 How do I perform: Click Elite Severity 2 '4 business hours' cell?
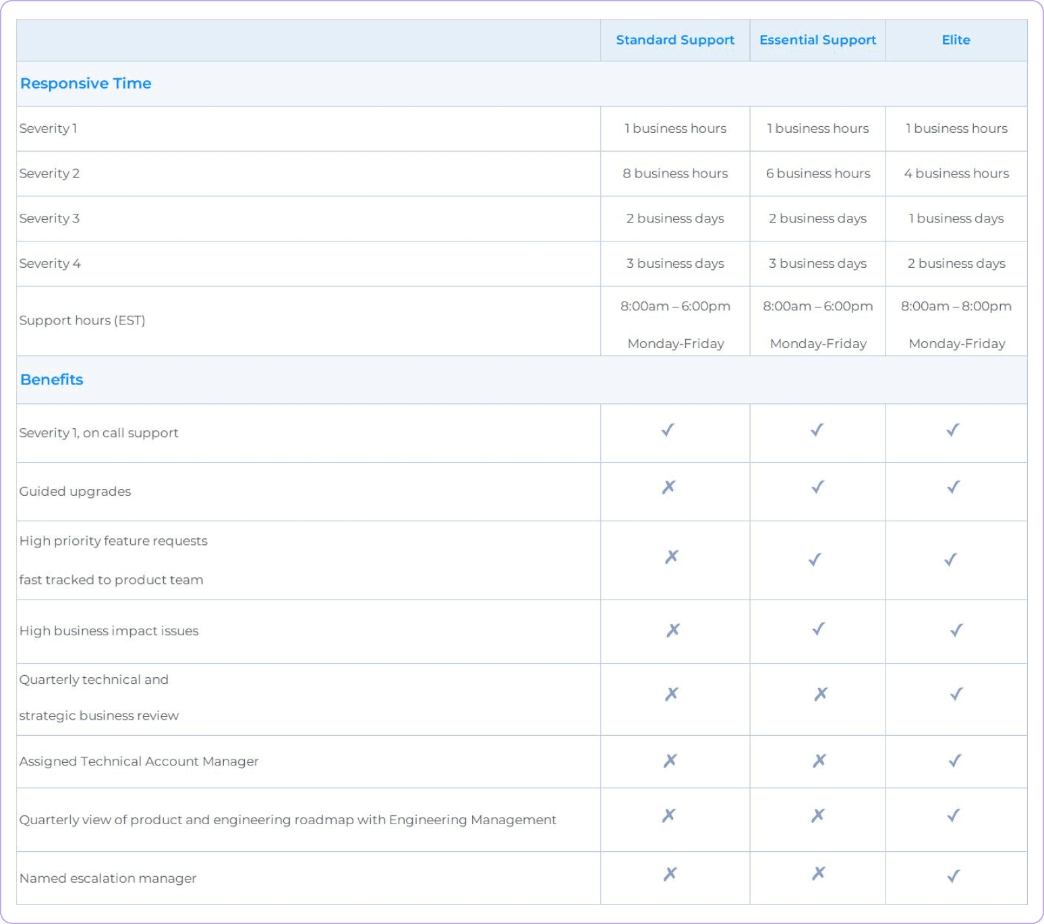(x=956, y=173)
